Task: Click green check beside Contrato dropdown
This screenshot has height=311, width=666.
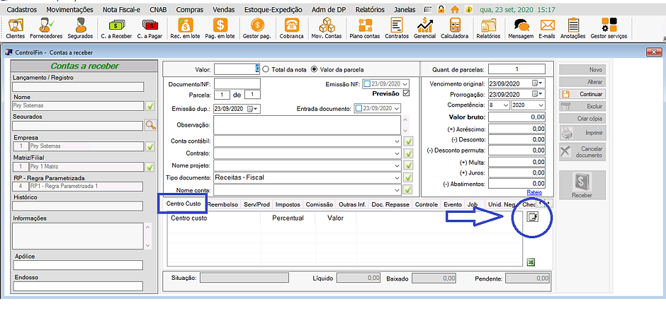Action: point(409,153)
